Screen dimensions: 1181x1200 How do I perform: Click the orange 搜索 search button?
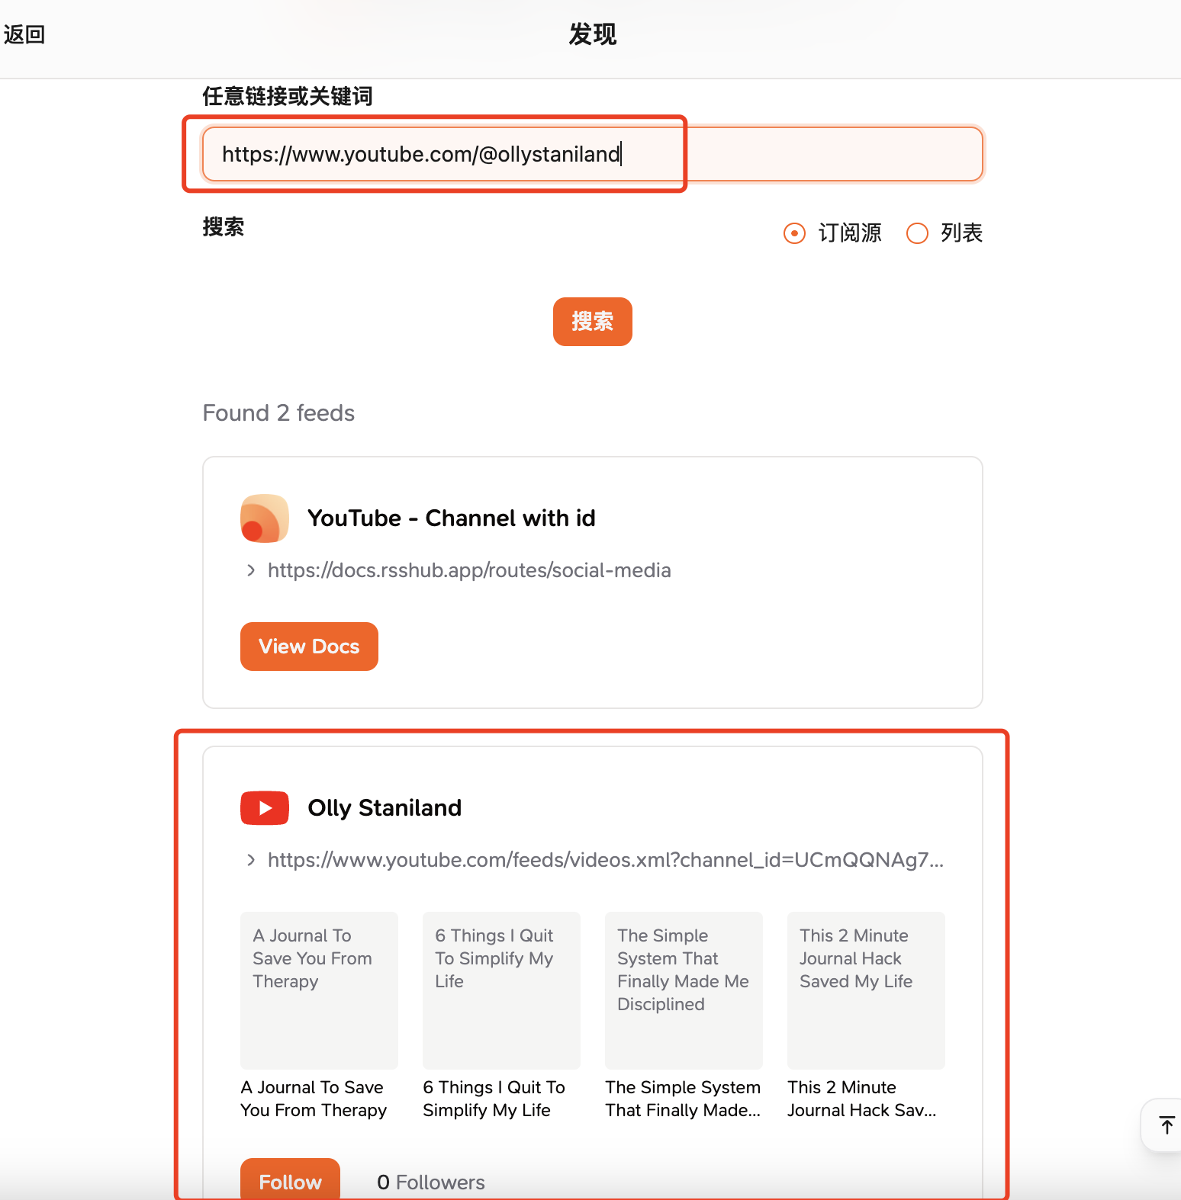click(x=593, y=322)
